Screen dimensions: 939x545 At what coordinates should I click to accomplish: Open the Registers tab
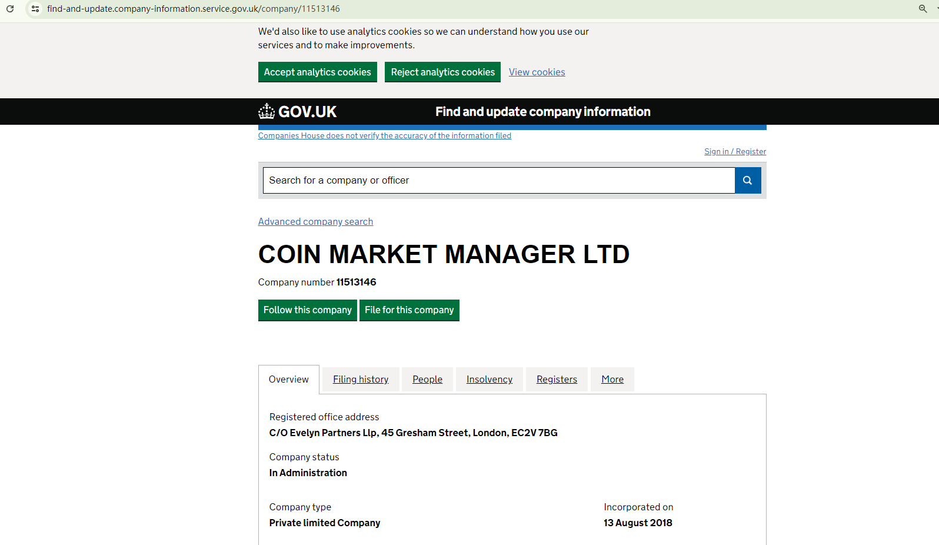point(557,380)
